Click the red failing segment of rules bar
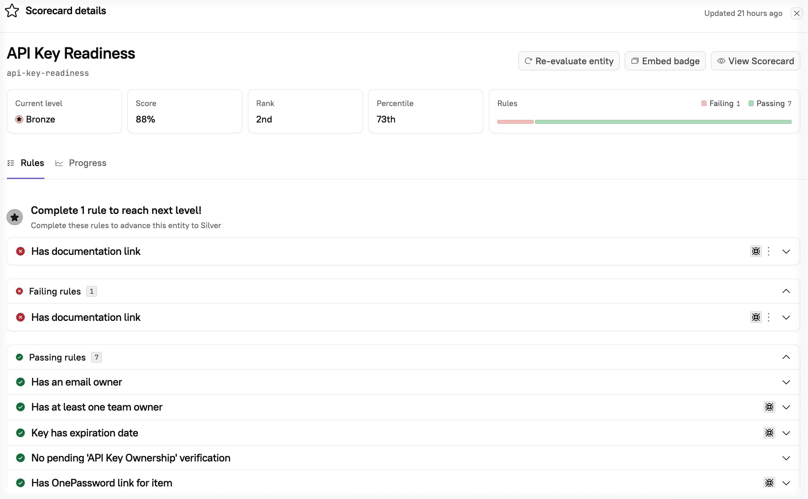Screen dimensions: 808x499 pyautogui.click(x=515, y=122)
